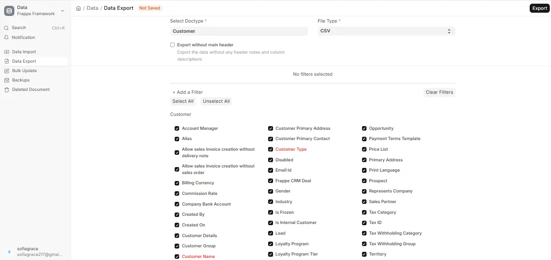
Task: Click the Data workspace database icon
Action: 9,11
